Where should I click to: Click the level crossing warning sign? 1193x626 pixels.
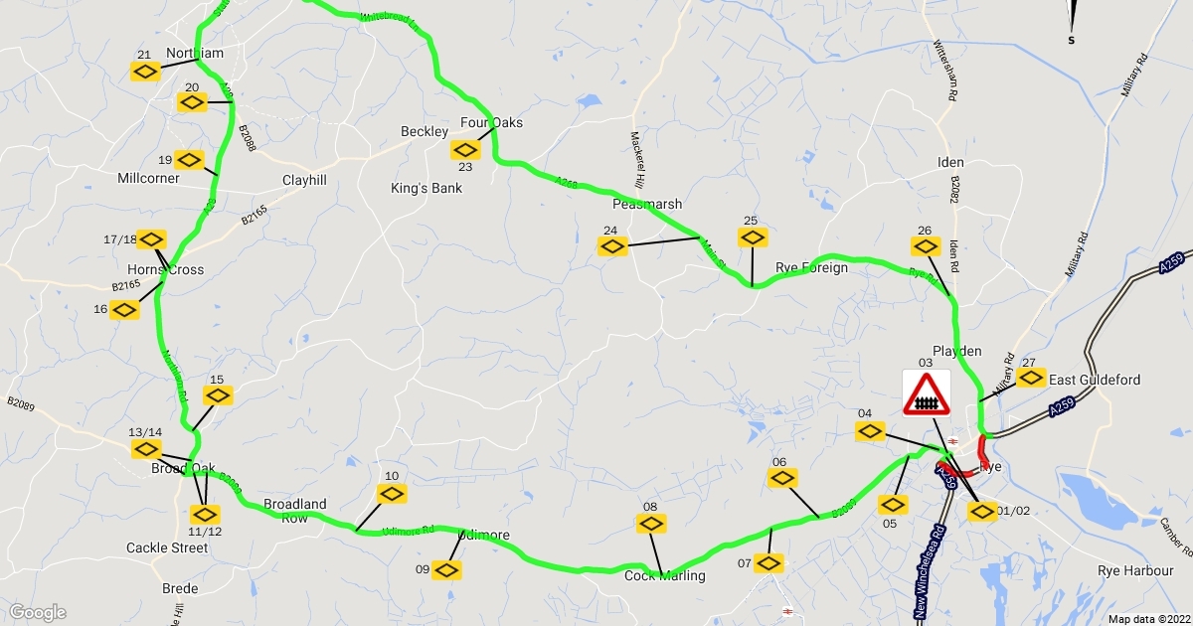(927, 393)
